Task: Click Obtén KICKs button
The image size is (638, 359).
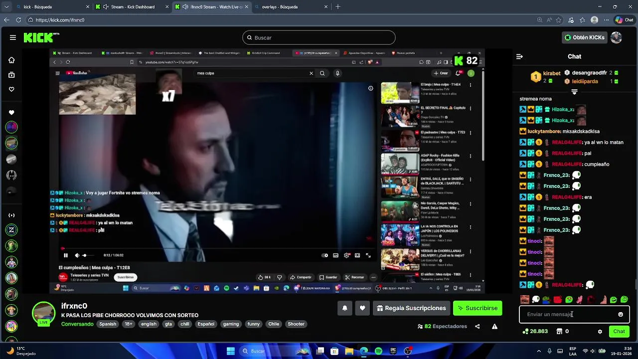Action: tap(584, 37)
